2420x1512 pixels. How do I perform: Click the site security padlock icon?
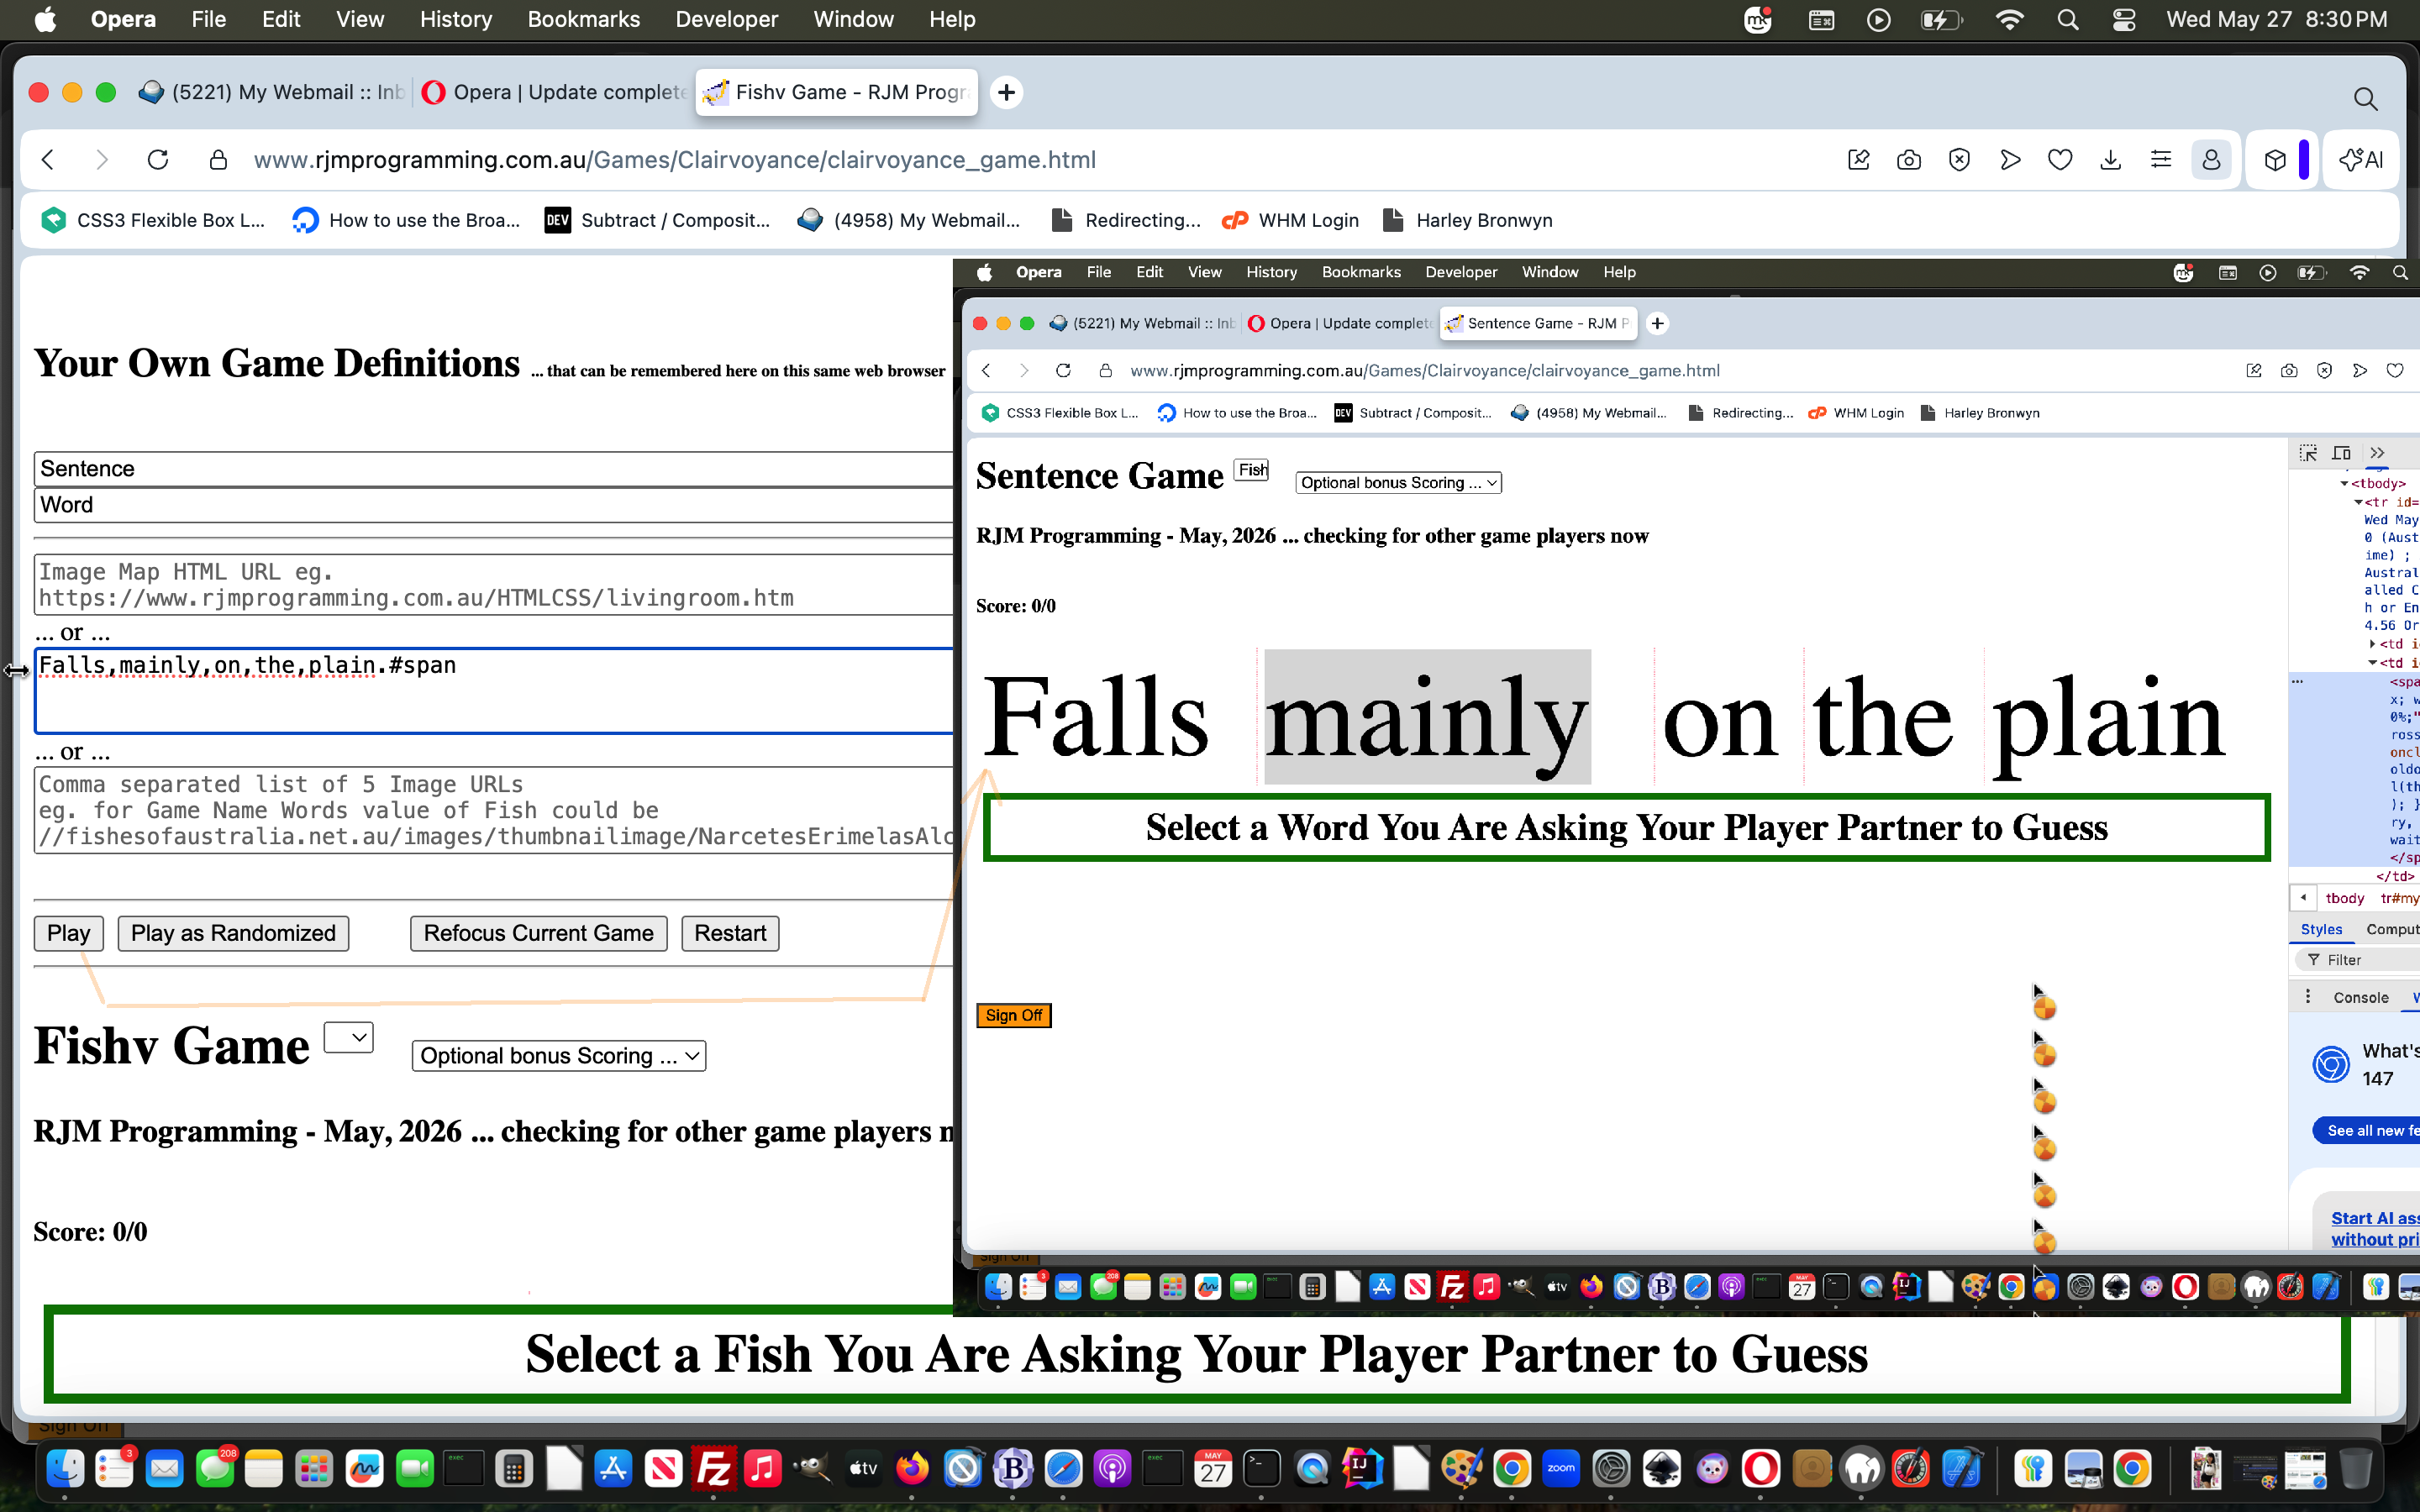[x=218, y=160]
